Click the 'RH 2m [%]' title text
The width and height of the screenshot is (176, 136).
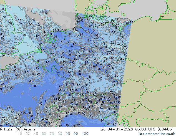coord(11,129)
